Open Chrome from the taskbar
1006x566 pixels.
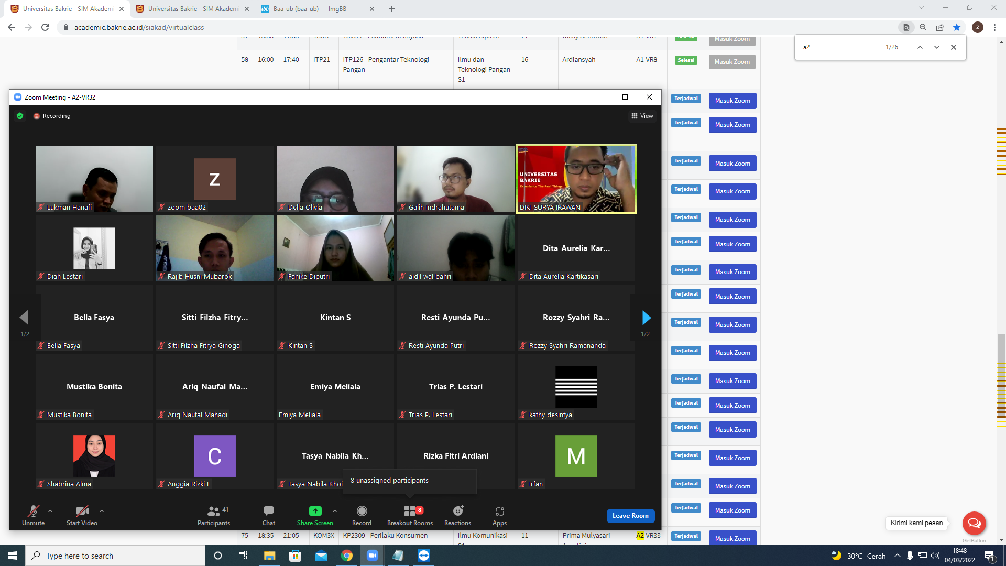[x=347, y=556]
